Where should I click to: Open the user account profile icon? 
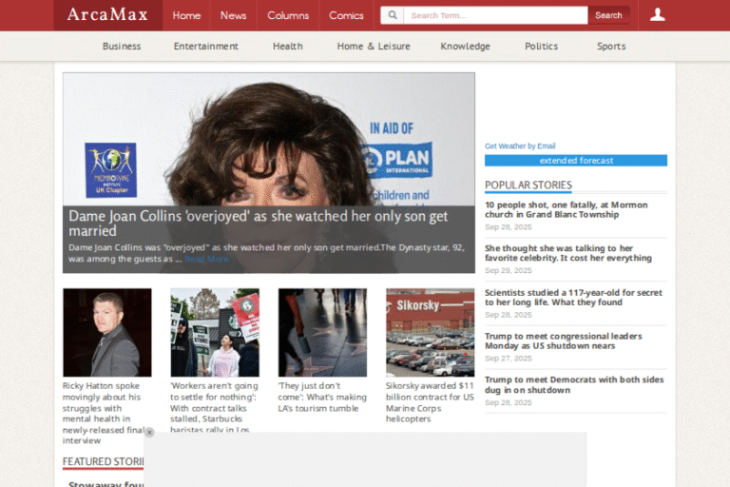(x=657, y=15)
